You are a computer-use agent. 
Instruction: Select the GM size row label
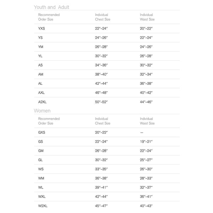[41, 151]
